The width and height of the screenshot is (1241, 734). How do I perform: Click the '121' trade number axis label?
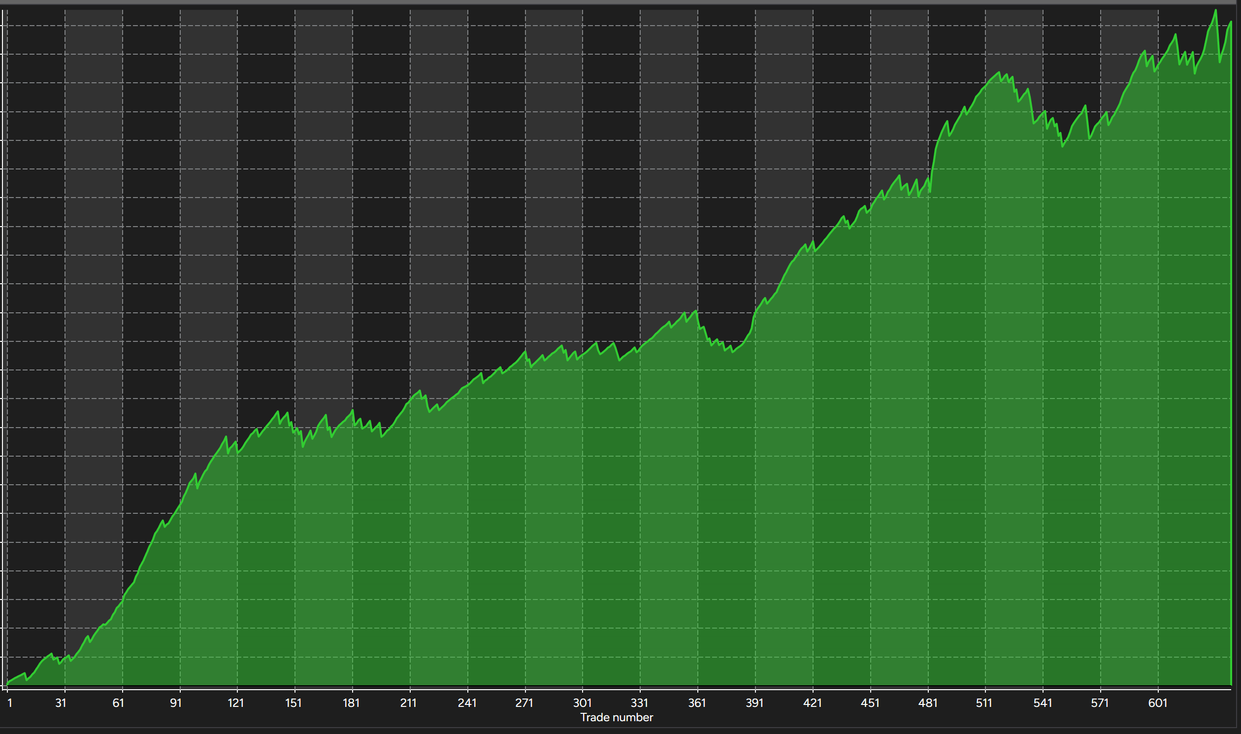tap(236, 703)
